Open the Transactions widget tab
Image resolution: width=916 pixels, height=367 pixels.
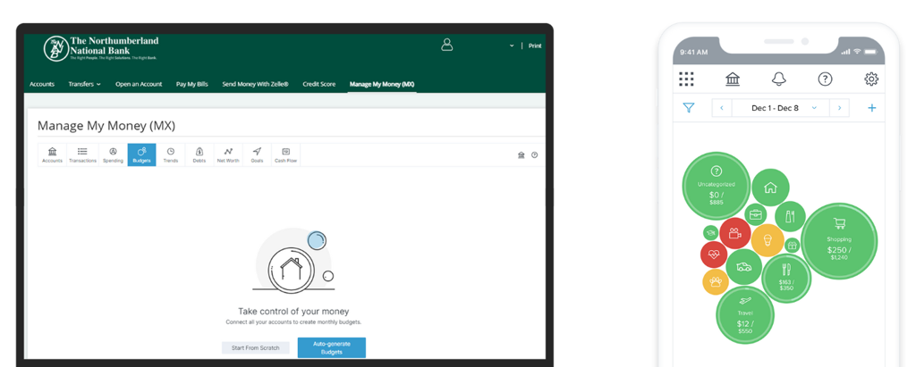click(82, 154)
